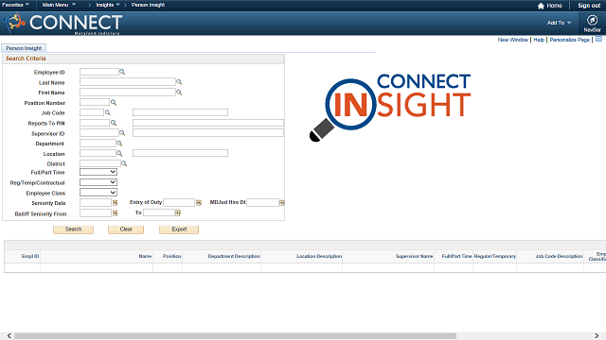Screen dimensions: 606x340
Task: Focus the MDJud Hire Dt date field
Action: click(x=262, y=202)
